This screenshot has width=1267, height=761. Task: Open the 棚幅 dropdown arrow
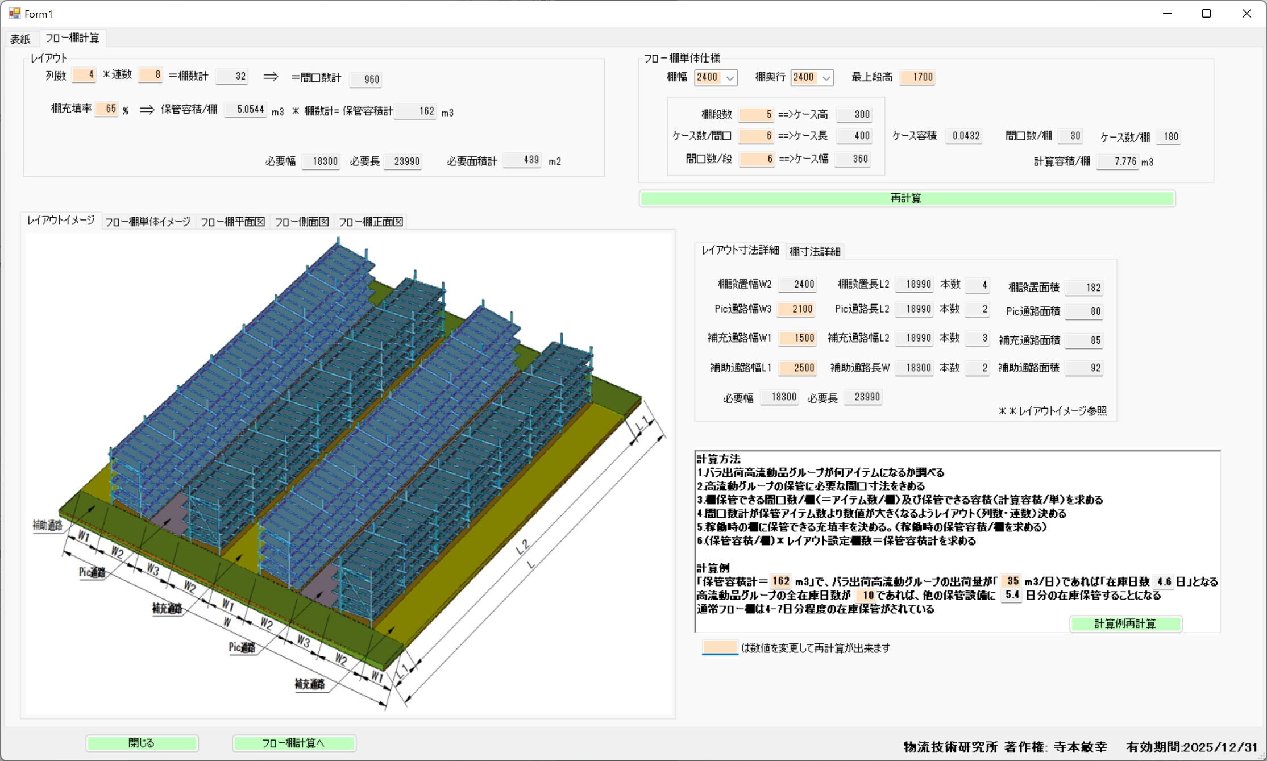coord(730,78)
